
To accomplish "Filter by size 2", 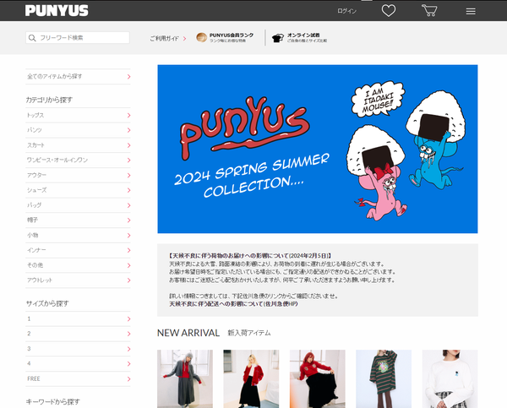I will 78,334.
